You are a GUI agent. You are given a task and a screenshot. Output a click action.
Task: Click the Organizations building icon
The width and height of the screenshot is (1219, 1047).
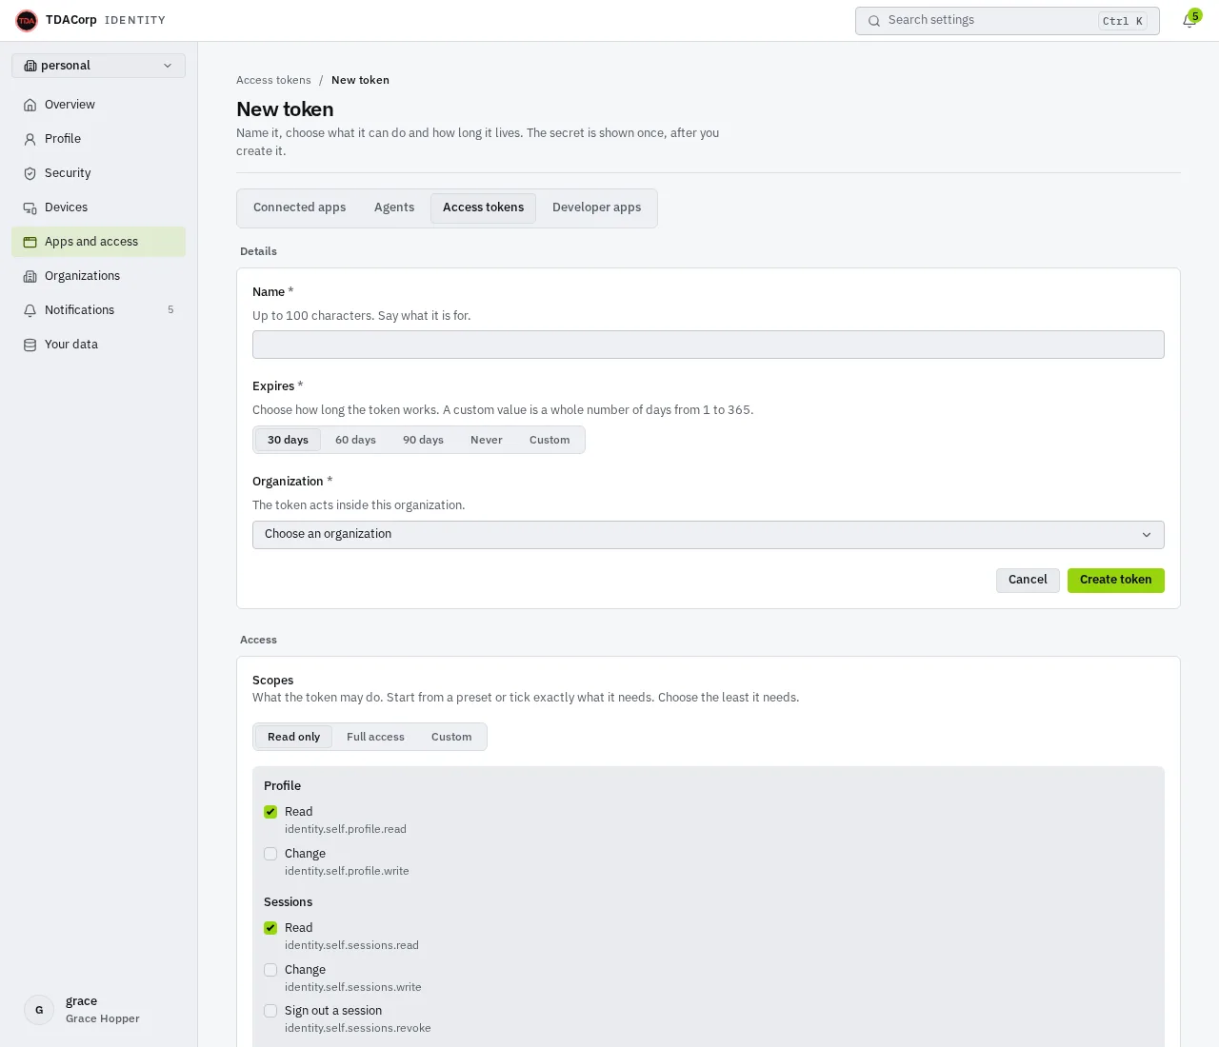click(x=30, y=276)
